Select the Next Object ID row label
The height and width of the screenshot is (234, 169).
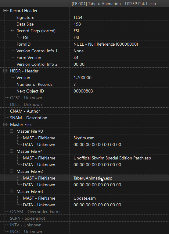point(30,91)
